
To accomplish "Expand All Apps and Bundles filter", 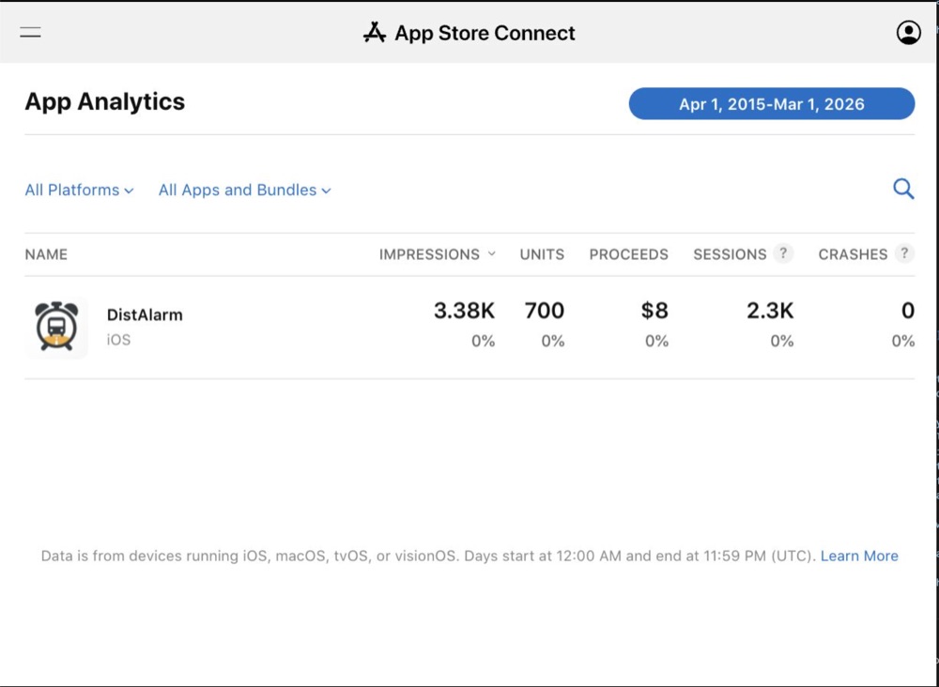I will pos(244,190).
